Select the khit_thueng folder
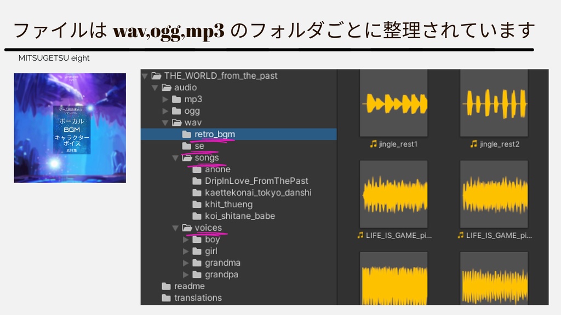The height and width of the screenshot is (315, 561). [230, 204]
